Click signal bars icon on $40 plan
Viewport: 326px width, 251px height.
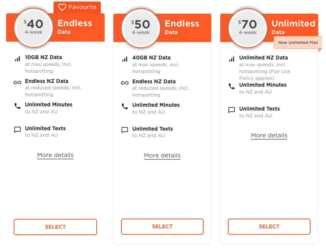tap(17, 59)
